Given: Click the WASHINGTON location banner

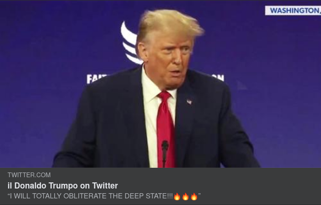Looking at the screenshot, I should pos(293,10).
